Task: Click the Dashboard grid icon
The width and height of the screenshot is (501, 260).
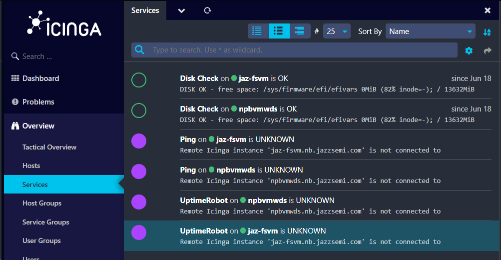Action: pos(15,78)
